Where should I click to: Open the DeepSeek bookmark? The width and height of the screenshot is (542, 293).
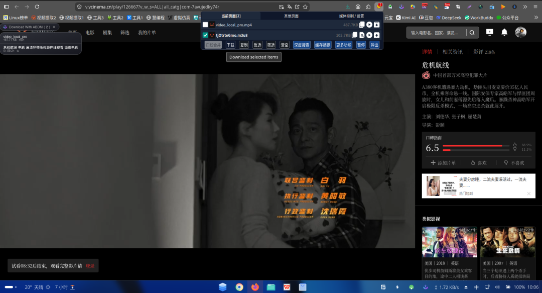tap(449, 17)
